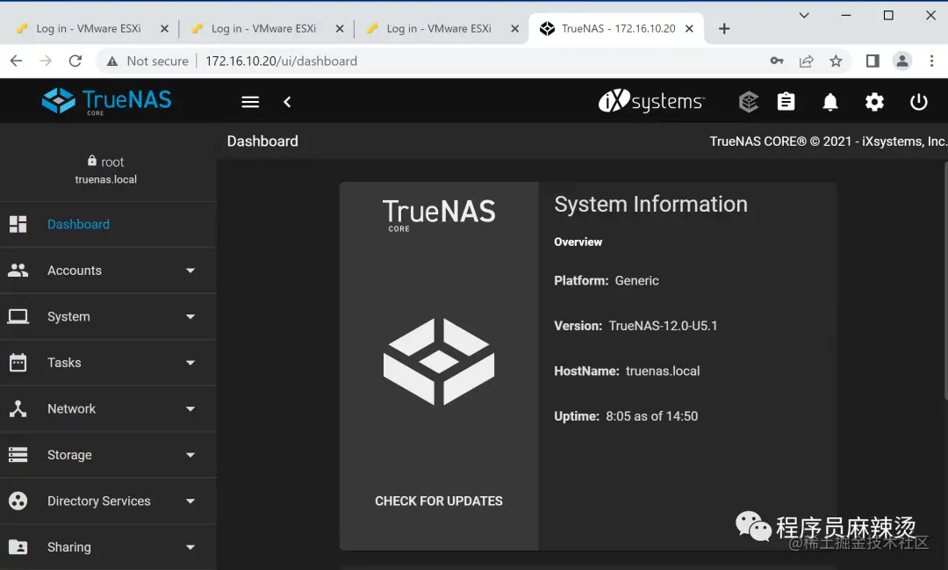Toggle the hamburger sidebar menu icon
948x570 pixels.
(x=250, y=102)
